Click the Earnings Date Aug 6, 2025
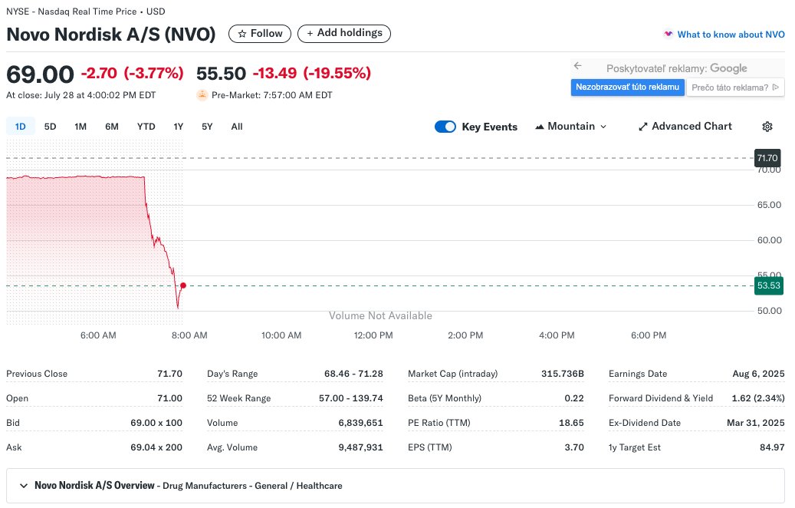 tap(758, 374)
